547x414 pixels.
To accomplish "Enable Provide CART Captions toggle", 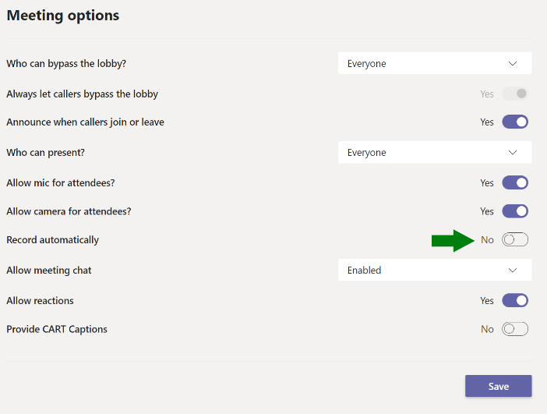I will coord(515,329).
